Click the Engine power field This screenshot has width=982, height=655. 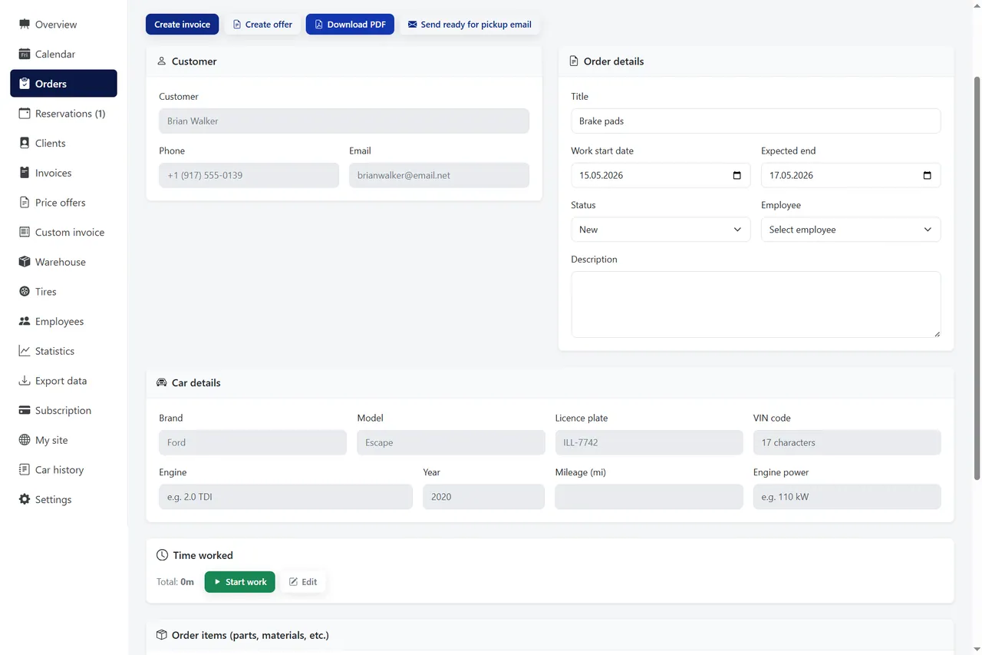tap(847, 497)
